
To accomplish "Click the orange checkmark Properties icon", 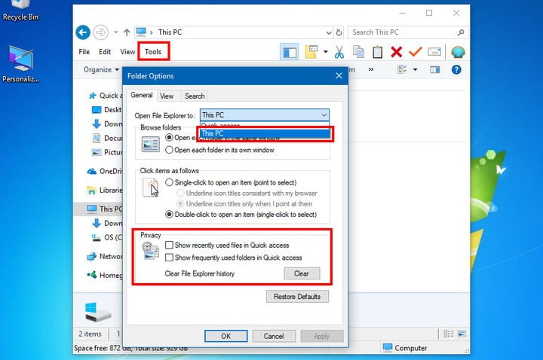I will [x=415, y=52].
